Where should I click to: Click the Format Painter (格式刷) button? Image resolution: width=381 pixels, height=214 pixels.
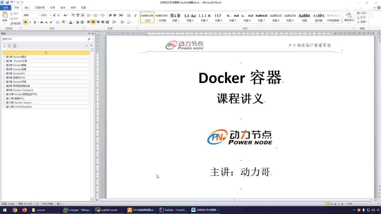(15, 23)
